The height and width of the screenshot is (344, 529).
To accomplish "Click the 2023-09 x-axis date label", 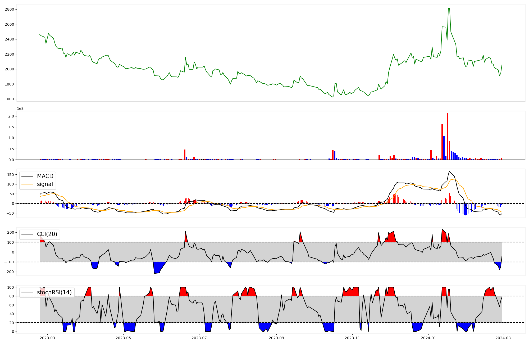I will [276, 338].
